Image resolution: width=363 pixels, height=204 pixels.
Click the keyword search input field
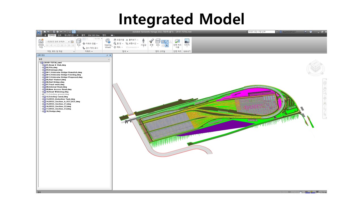(261, 32)
